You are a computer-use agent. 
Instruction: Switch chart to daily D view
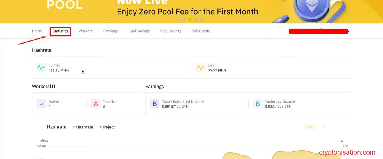point(324,127)
